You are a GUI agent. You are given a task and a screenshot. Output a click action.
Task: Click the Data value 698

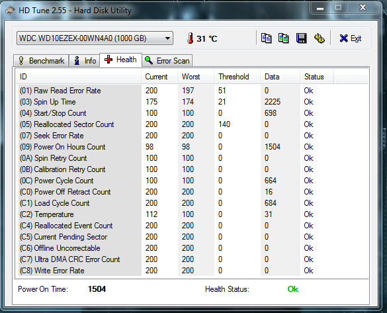coord(271,113)
